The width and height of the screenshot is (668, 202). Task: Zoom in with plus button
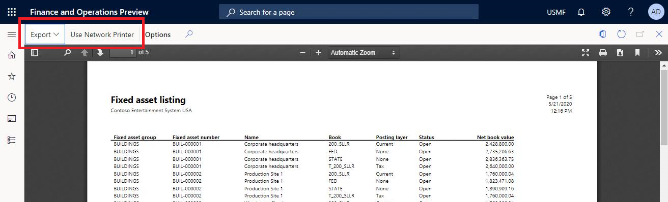coord(319,52)
